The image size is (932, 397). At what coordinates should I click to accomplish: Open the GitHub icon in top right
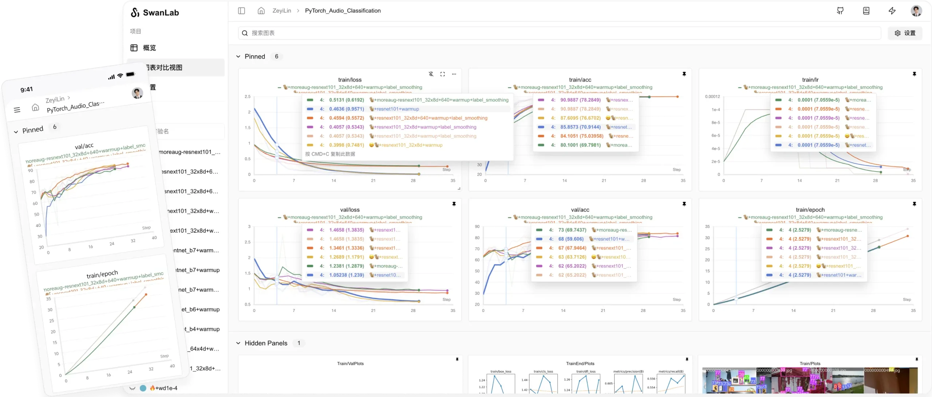coord(840,11)
